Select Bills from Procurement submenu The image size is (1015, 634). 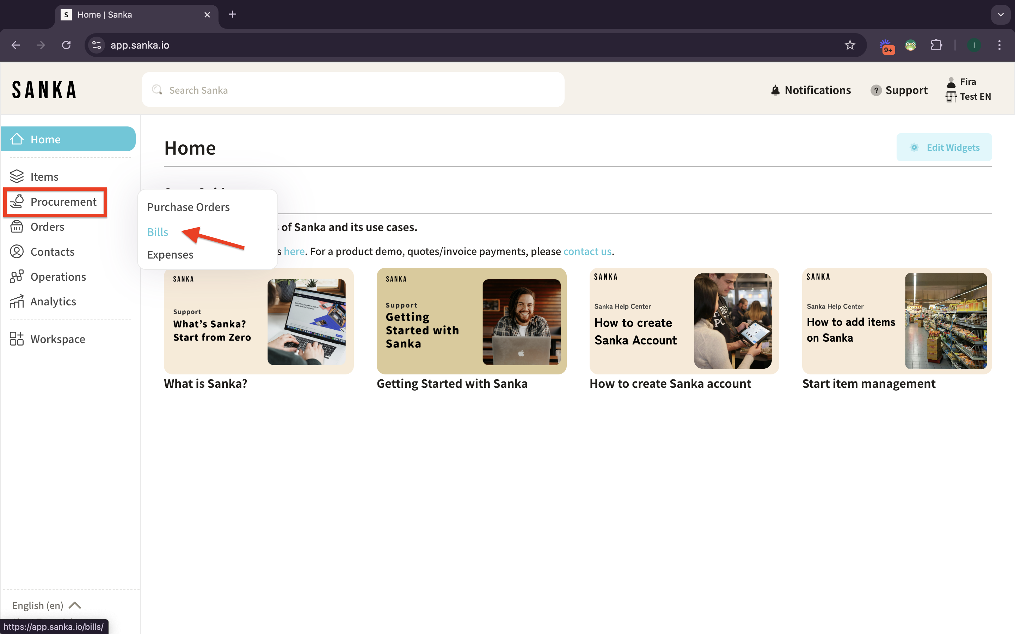point(158,232)
